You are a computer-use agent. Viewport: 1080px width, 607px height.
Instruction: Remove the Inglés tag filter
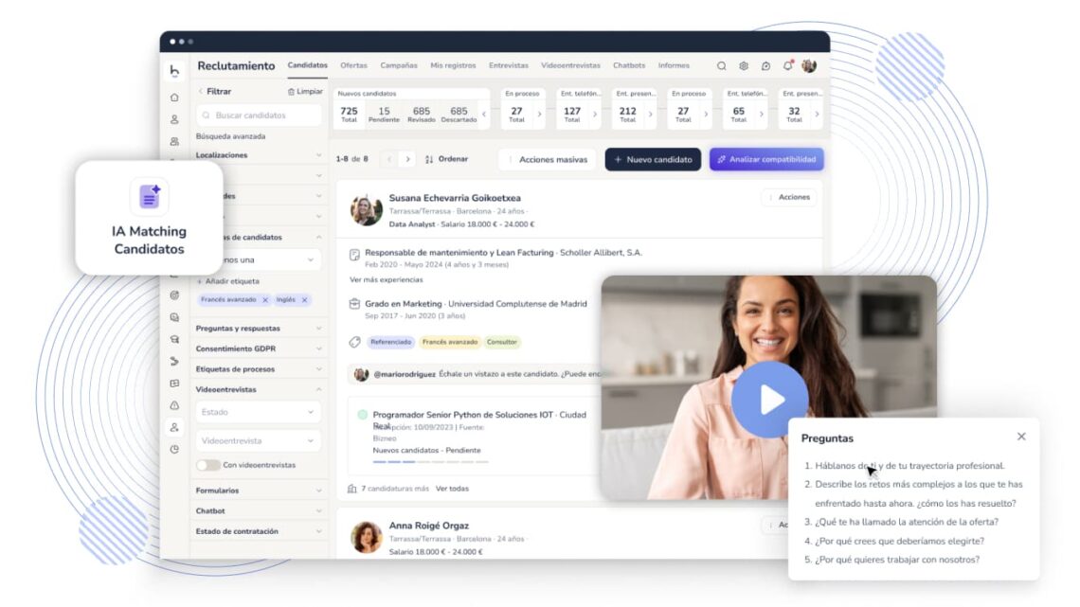click(x=304, y=300)
